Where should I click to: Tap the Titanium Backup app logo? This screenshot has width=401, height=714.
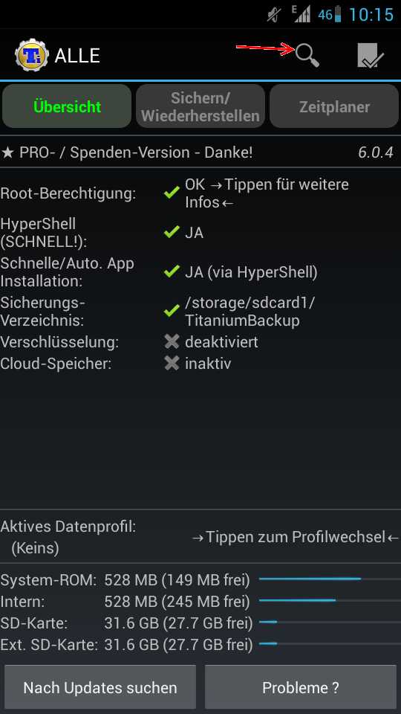(31, 56)
